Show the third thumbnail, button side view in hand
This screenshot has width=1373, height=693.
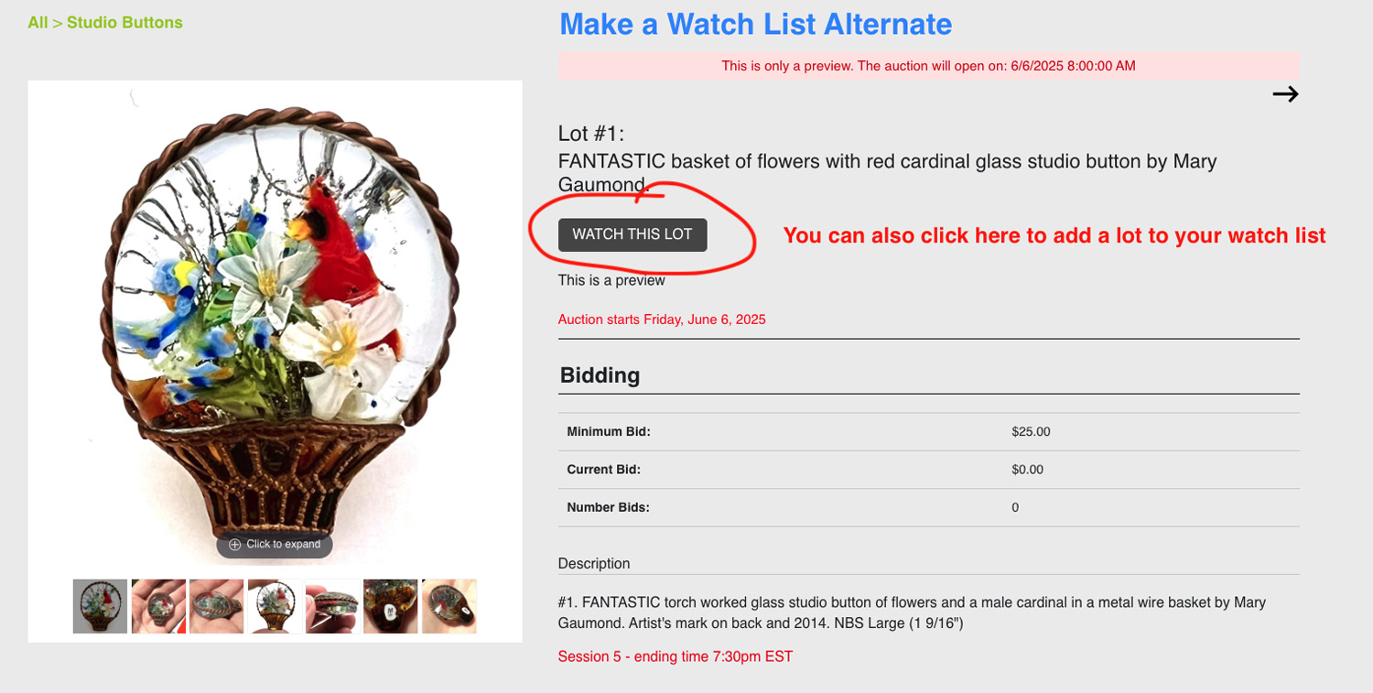(216, 606)
